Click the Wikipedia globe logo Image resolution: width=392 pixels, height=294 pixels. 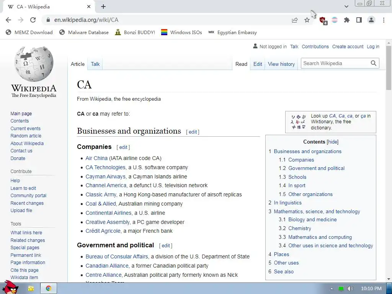pyautogui.click(x=34, y=64)
